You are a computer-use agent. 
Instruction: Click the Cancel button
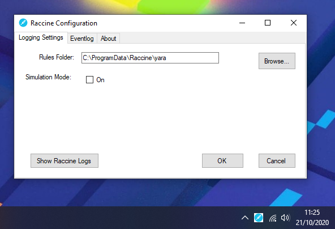277,161
